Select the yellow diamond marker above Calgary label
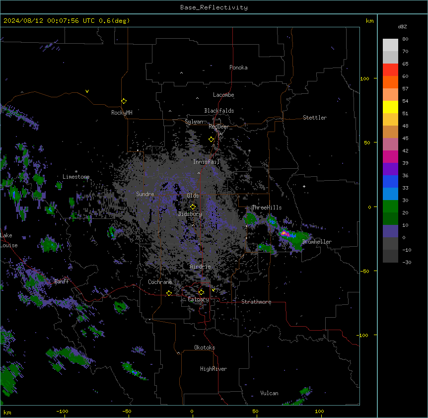The height and width of the screenshot is (418, 428). [201, 292]
